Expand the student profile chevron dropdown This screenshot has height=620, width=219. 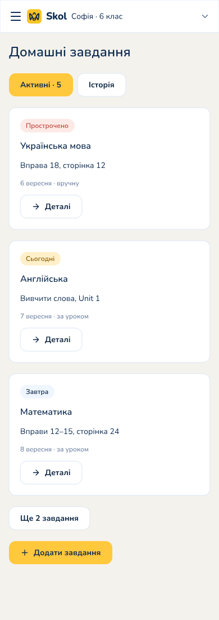pos(205,16)
